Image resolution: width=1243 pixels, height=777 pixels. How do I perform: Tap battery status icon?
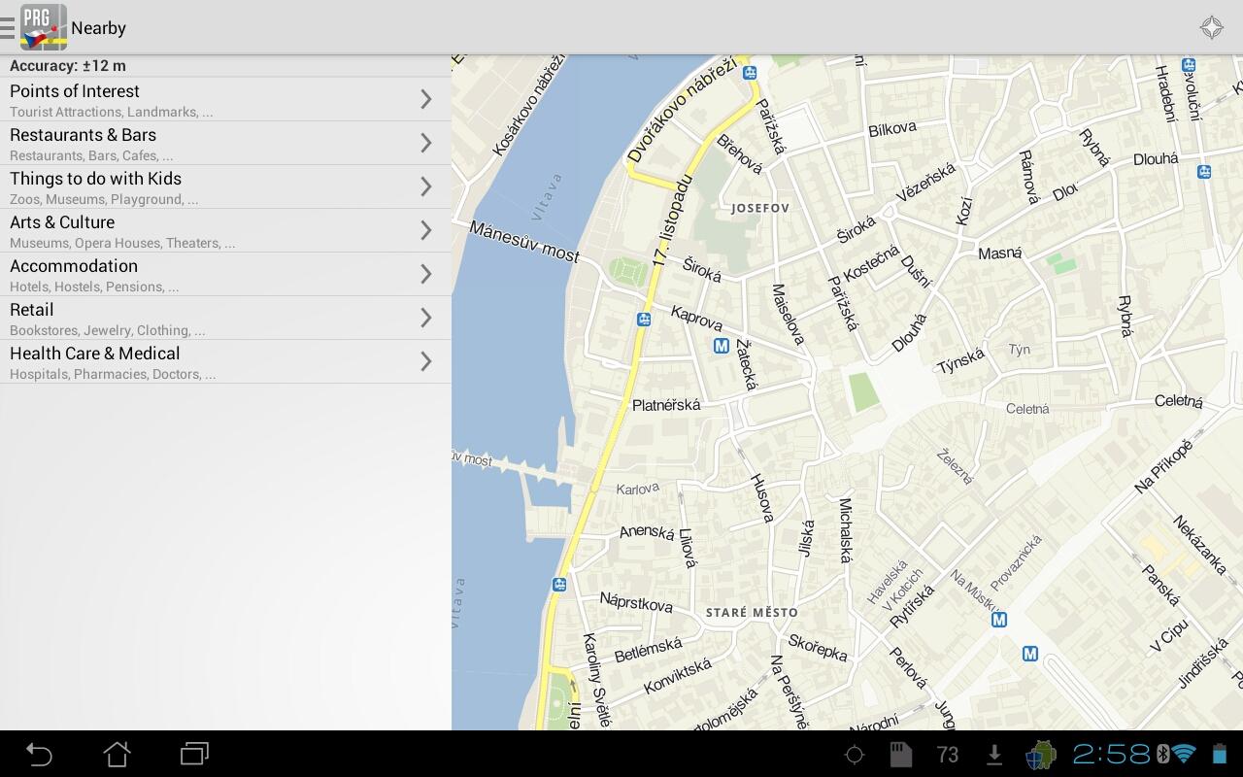click(x=1219, y=754)
